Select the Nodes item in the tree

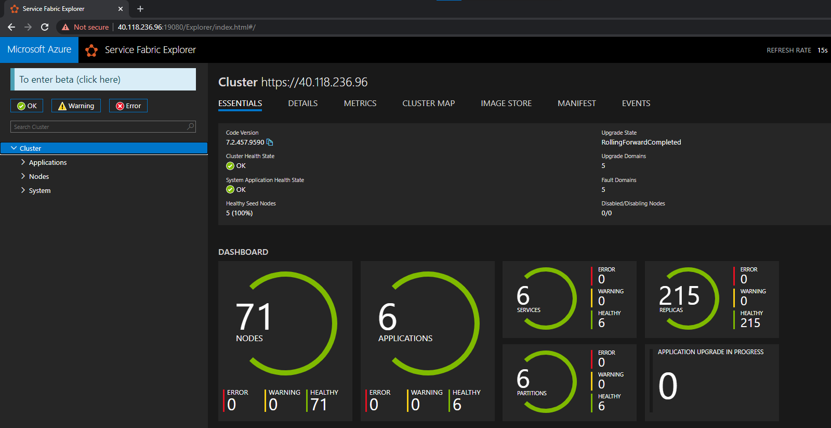(39, 176)
